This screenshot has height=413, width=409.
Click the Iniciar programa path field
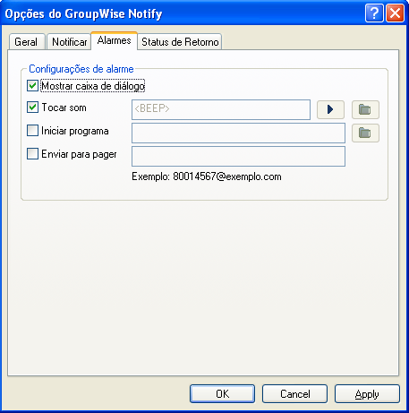(x=238, y=133)
